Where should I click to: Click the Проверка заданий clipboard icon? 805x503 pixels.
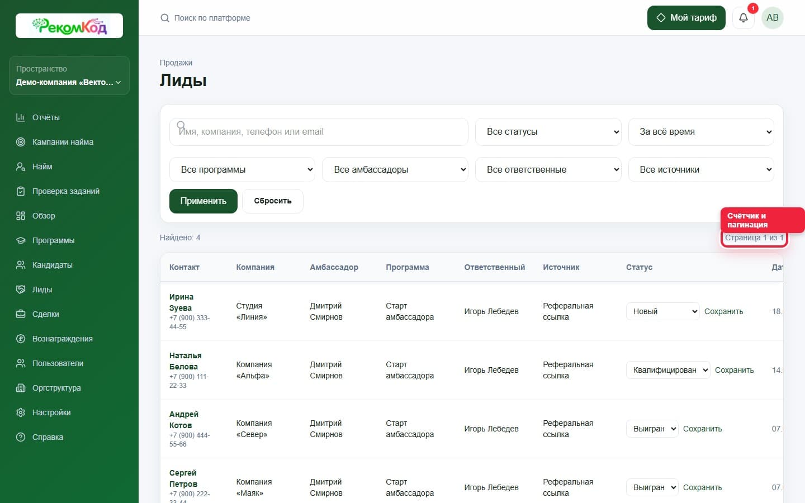click(21, 191)
